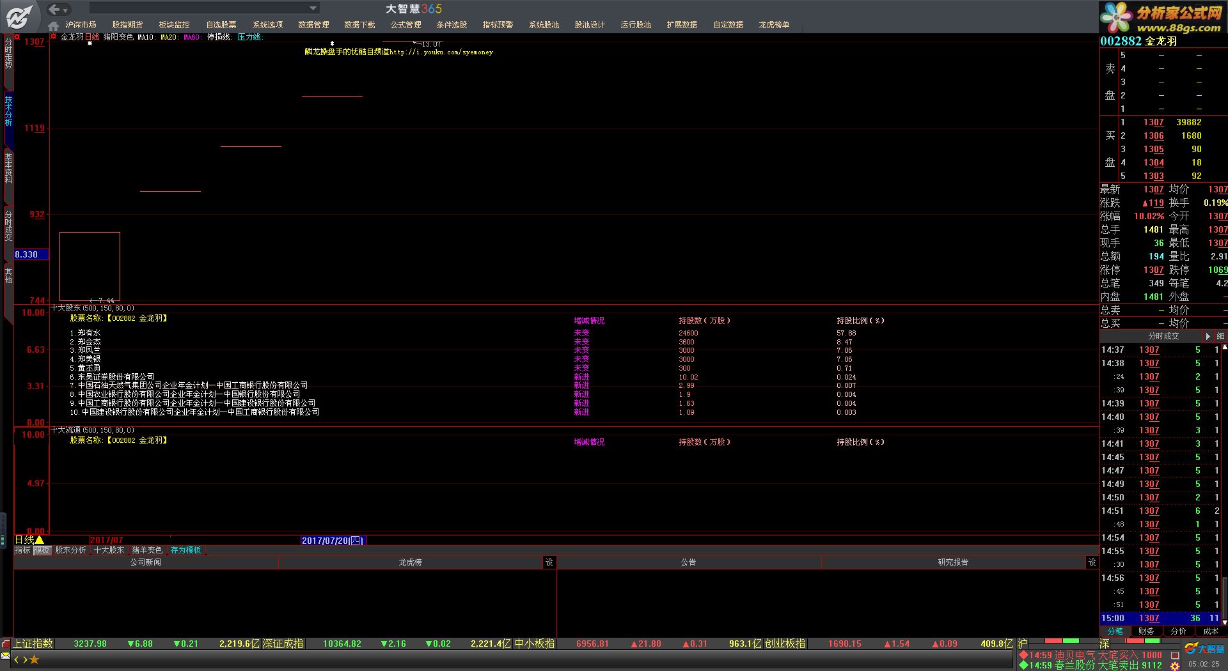Viewport: 1228px width, 671px height.
Task: Open the 龙虎榜 panel tab
Action: [410, 562]
